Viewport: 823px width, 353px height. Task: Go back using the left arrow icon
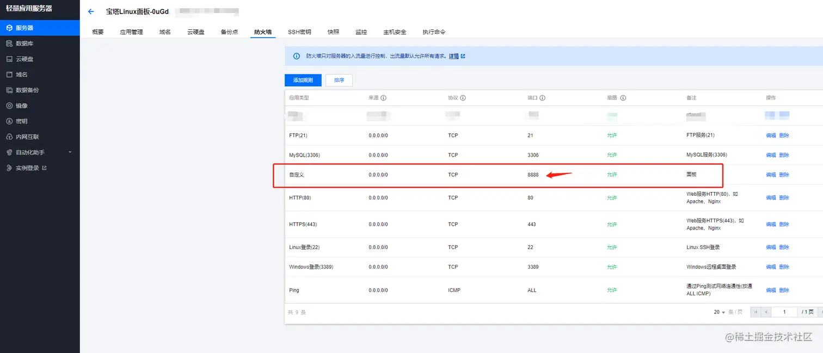pos(91,11)
